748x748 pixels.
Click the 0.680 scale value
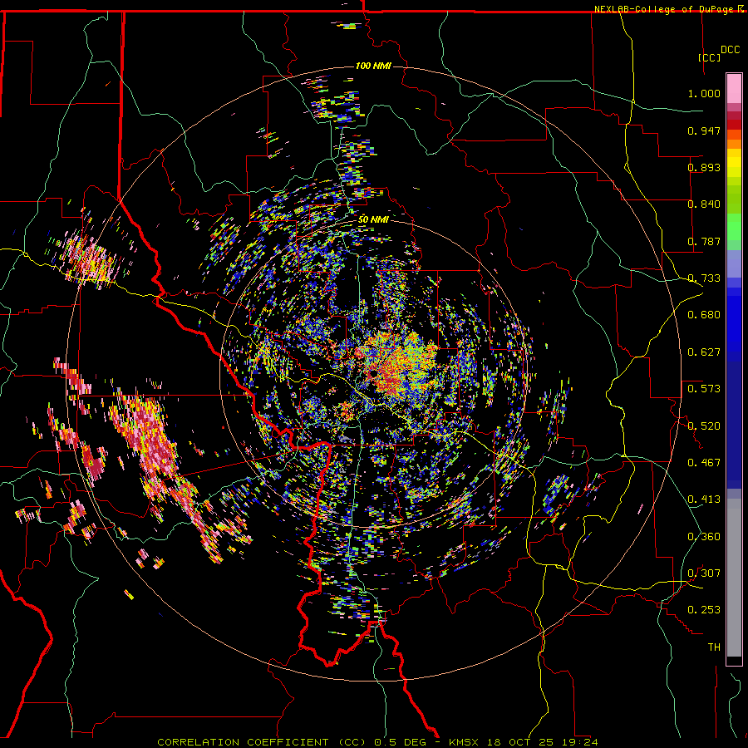704,315
